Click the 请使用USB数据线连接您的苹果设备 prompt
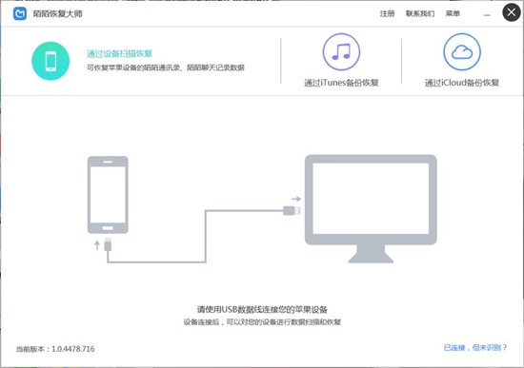Image resolution: width=524 pixels, height=368 pixels. pyautogui.click(x=262, y=309)
